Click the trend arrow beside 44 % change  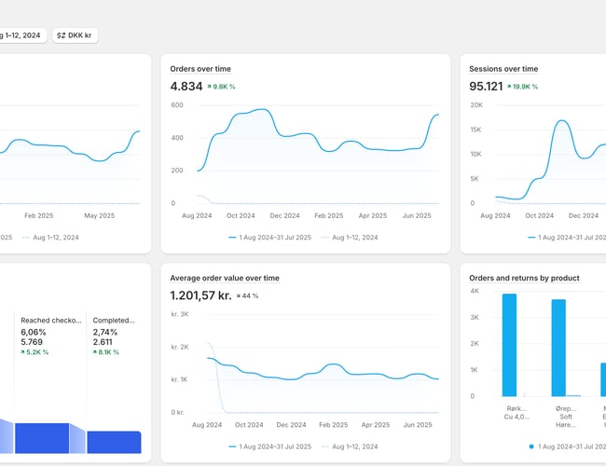pyautogui.click(x=241, y=295)
